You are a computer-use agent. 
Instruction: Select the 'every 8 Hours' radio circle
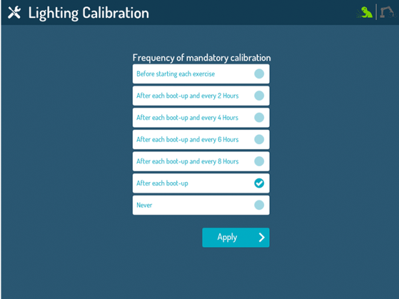259,161
